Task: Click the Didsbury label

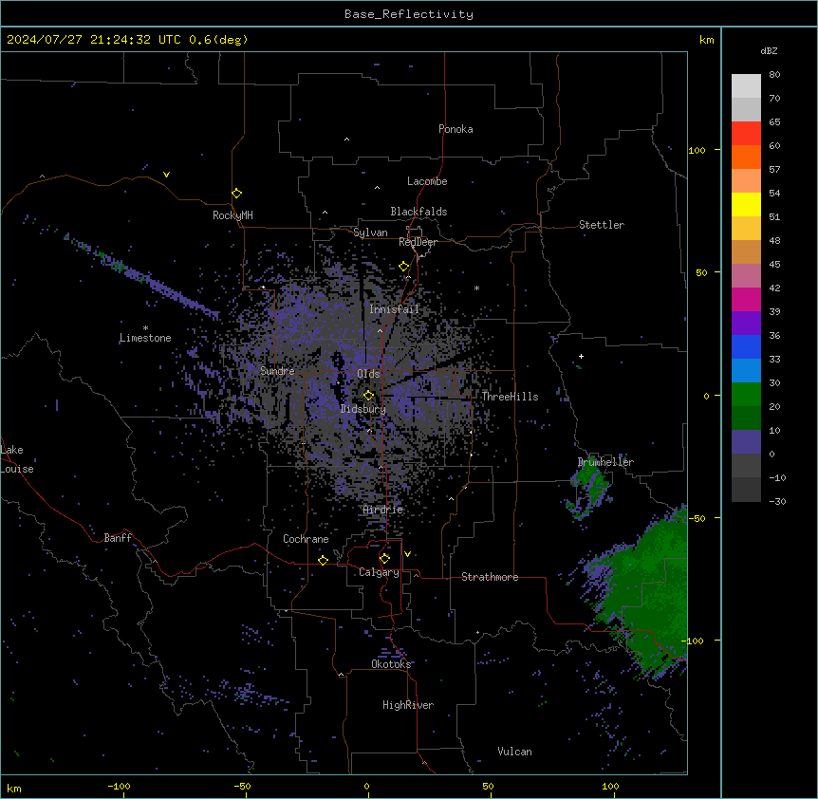Action: click(x=363, y=409)
